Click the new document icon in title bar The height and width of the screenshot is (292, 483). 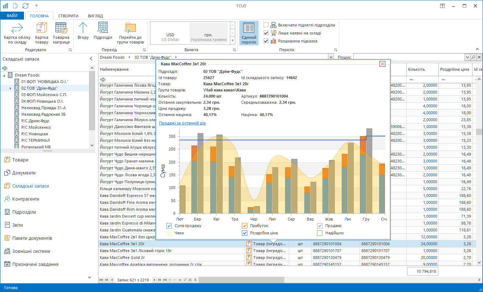[15, 5]
